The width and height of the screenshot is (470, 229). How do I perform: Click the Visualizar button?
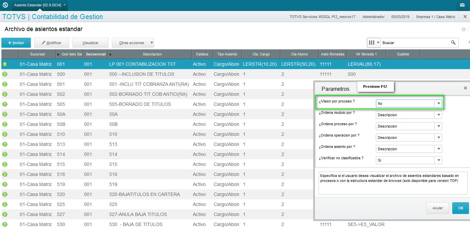[90, 43]
